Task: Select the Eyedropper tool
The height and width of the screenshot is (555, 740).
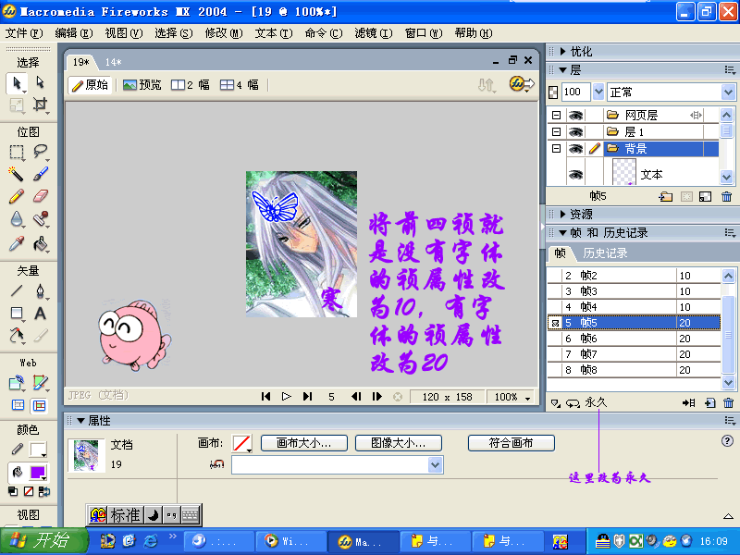Action: tap(17, 243)
